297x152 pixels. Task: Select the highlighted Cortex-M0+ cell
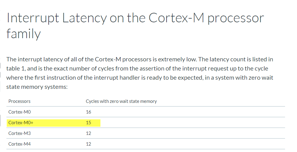21,123
